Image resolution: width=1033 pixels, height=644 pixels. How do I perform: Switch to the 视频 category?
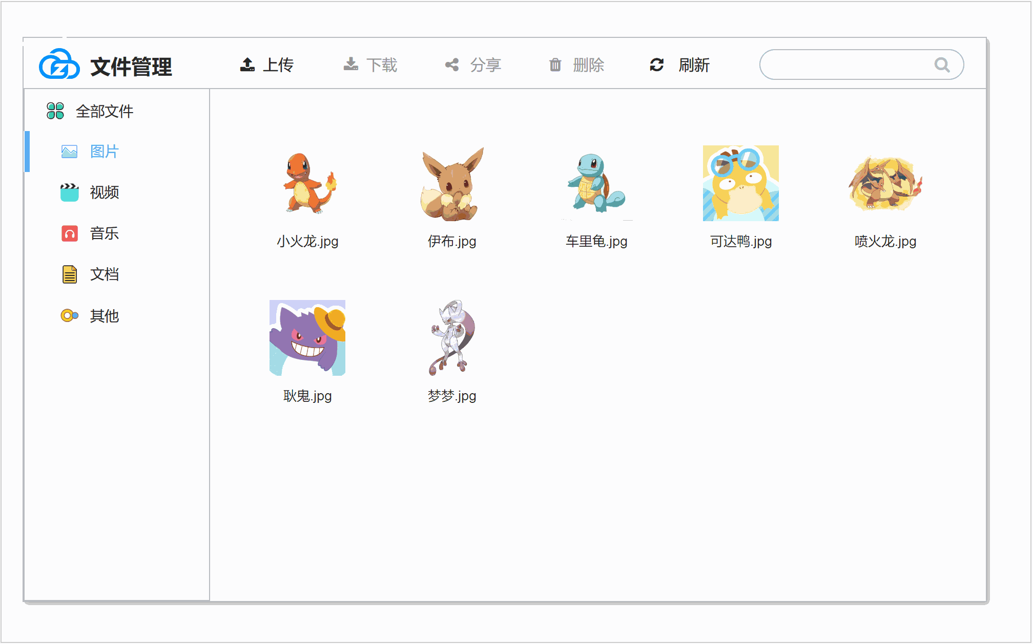[105, 192]
